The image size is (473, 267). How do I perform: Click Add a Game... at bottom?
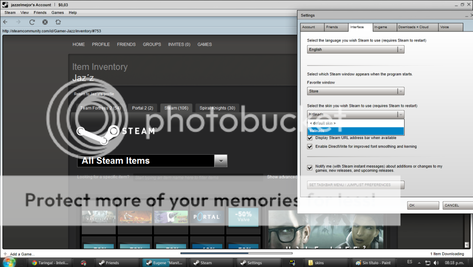click(22, 254)
